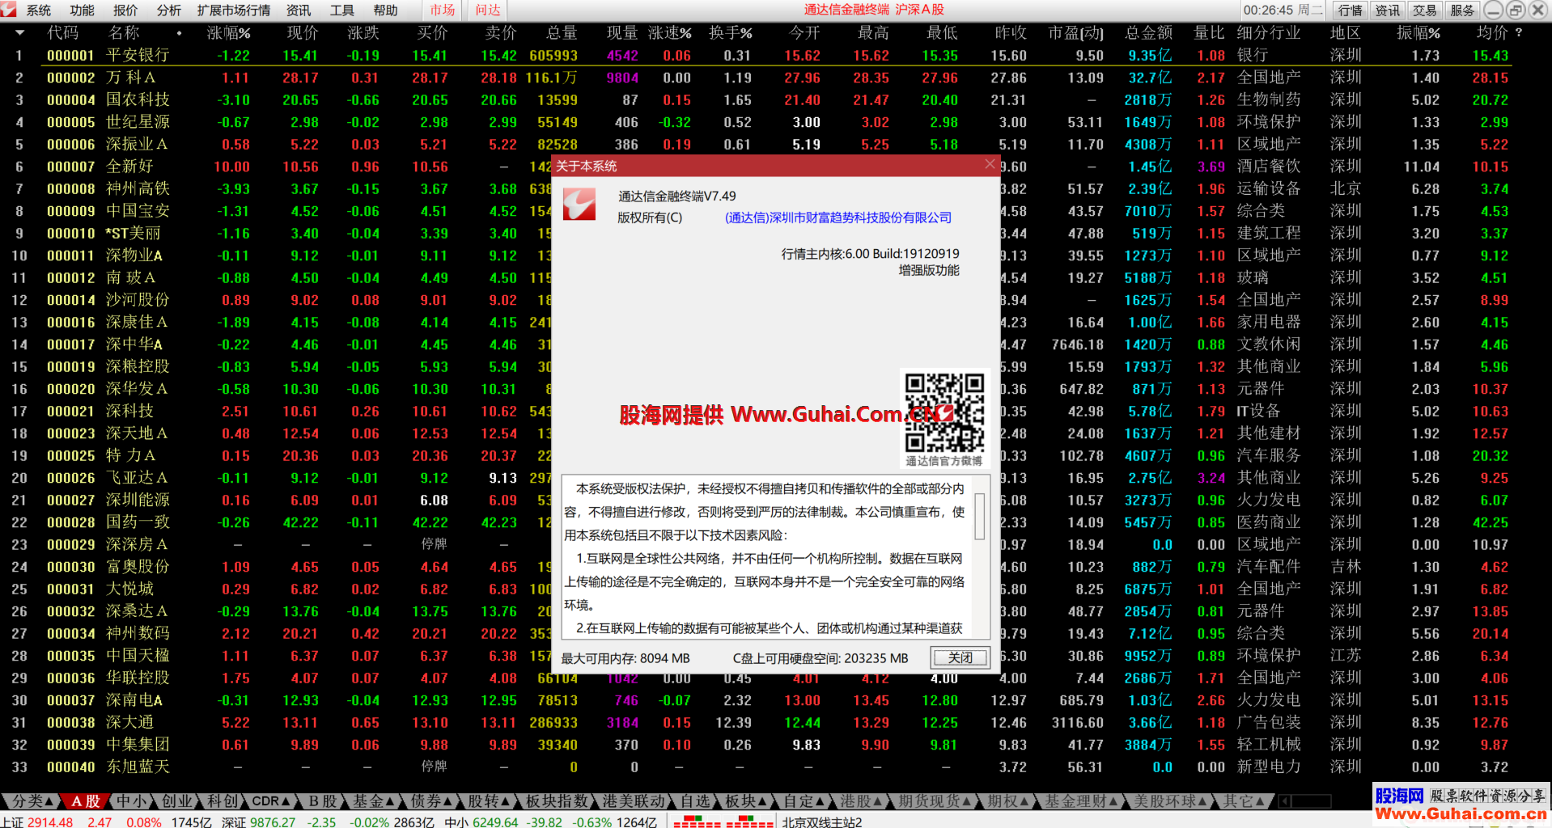
Task: Select the A股 bottom tab
Action: coord(86,801)
